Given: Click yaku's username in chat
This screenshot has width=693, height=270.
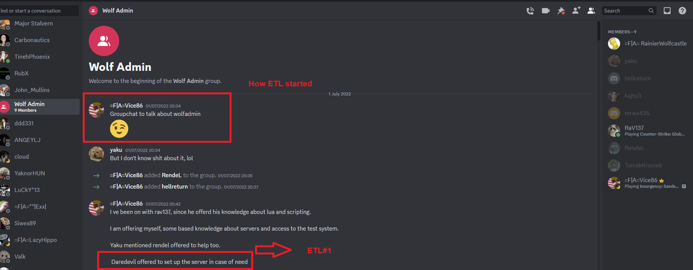Looking at the screenshot, I should click(115, 150).
